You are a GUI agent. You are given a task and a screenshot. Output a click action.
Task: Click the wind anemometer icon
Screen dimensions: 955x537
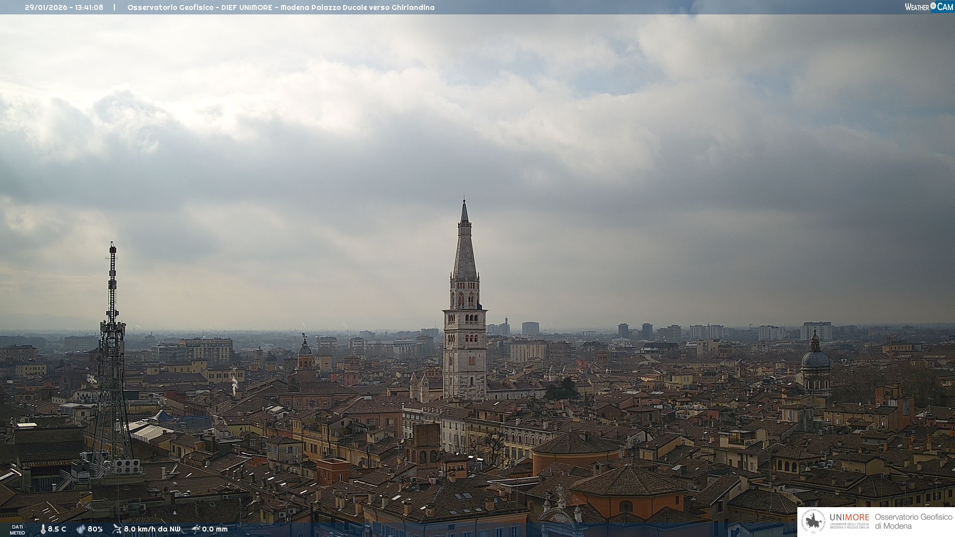tap(117, 529)
